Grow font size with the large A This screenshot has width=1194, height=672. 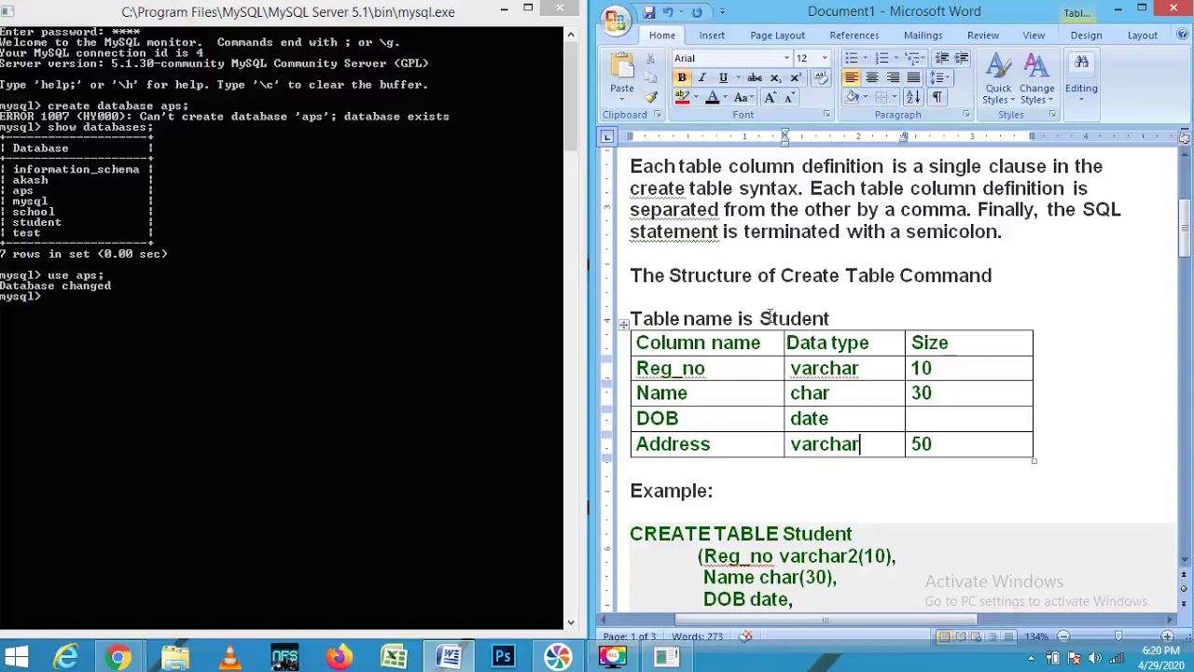coord(770,97)
